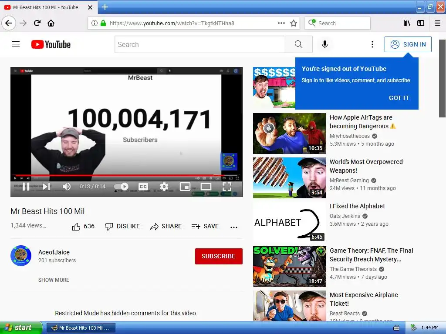This screenshot has height=334, width=446.
Task: View site information icon in address bar
Action: point(95,23)
